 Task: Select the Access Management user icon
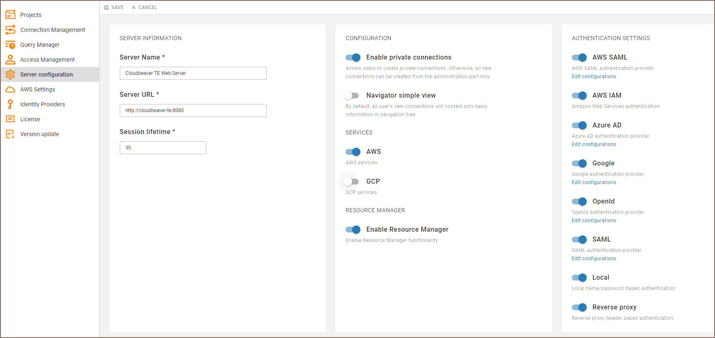point(10,60)
